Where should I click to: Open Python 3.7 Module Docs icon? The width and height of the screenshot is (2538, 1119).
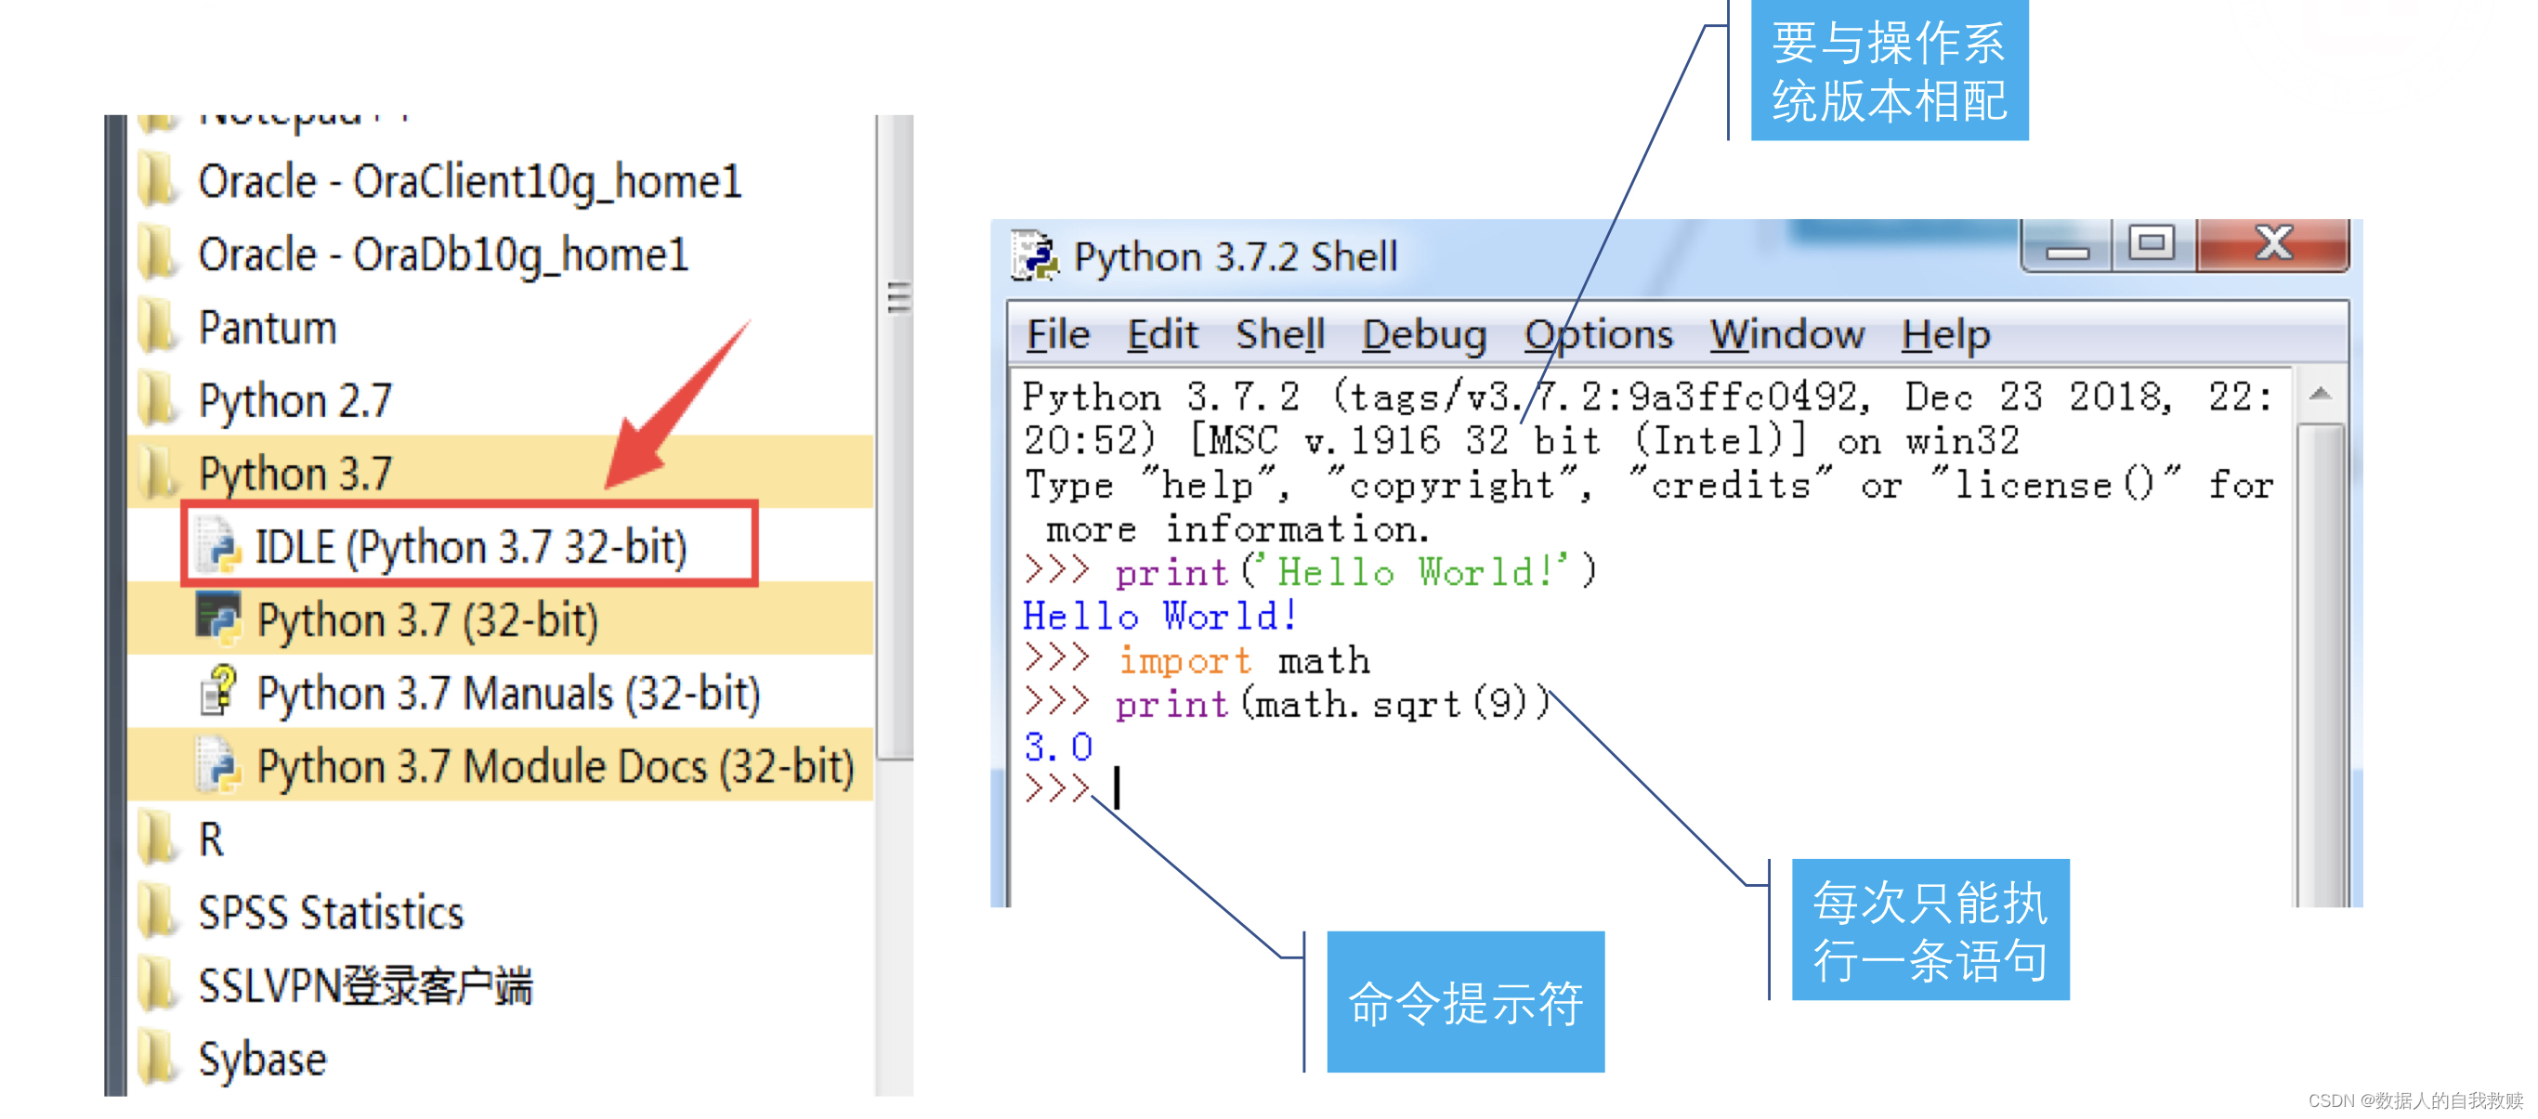pyautogui.click(x=218, y=765)
